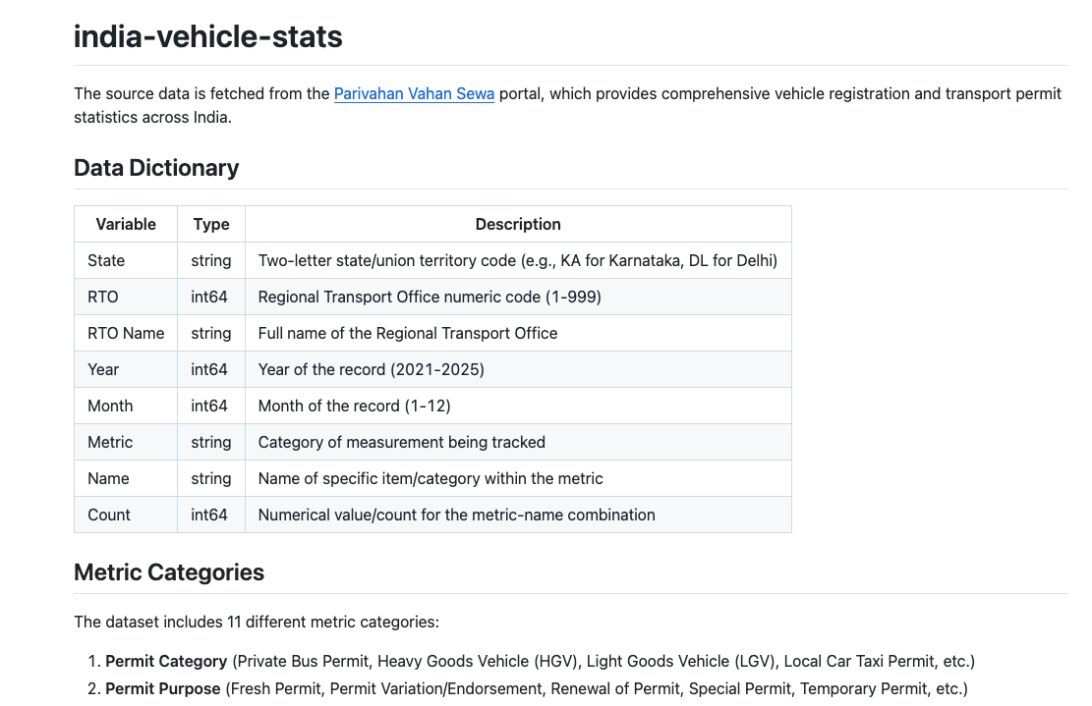The height and width of the screenshot is (706, 1092).
Task: Select the RTO Name variable cell
Action: [126, 333]
